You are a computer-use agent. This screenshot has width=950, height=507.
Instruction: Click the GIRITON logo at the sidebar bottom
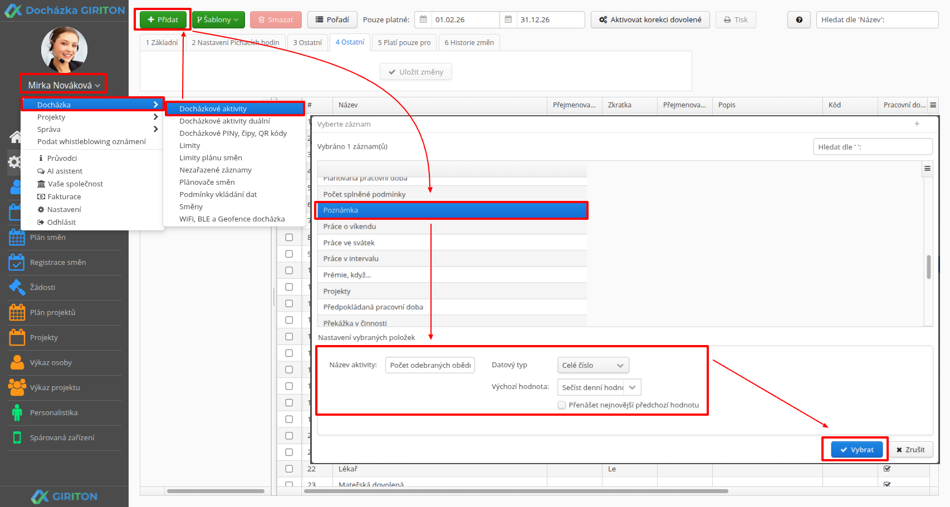pyautogui.click(x=64, y=496)
